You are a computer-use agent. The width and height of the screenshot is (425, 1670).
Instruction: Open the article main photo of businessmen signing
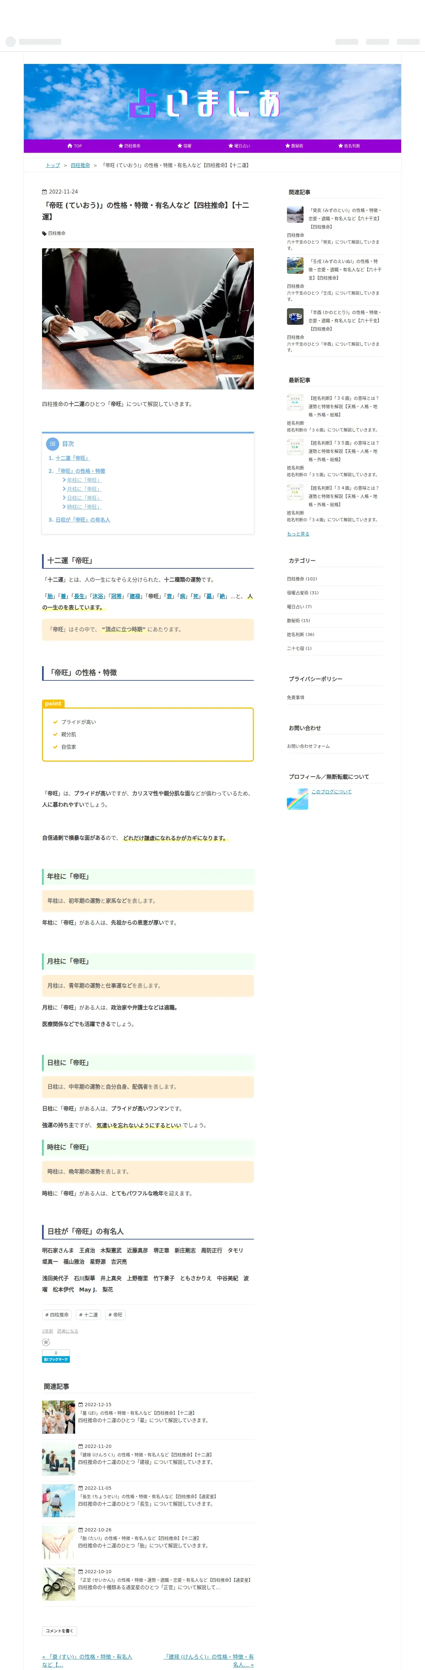pos(148,319)
